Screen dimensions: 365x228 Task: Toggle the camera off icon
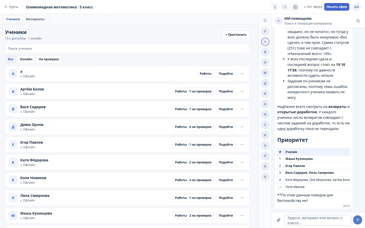click(285, 7)
